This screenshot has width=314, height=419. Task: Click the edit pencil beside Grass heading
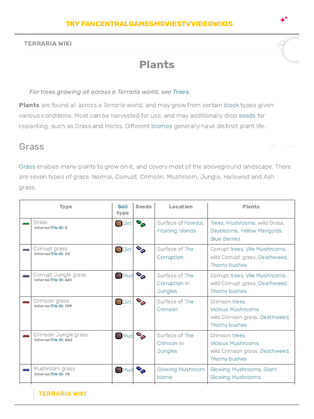pos(273,147)
